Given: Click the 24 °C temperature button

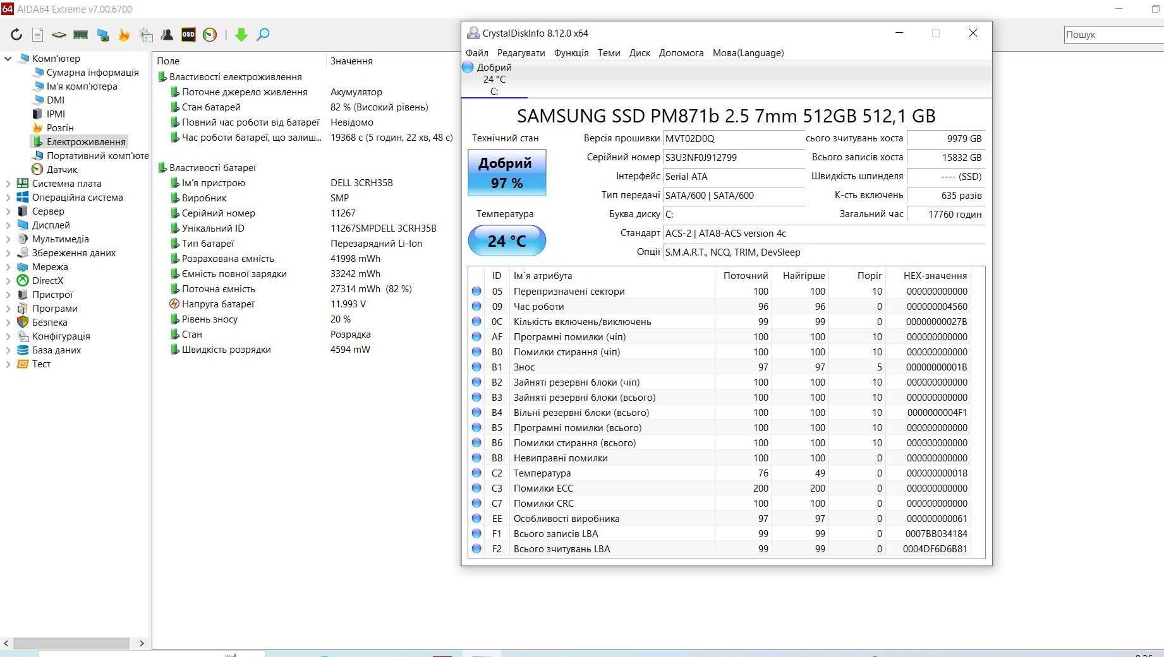Looking at the screenshot, I should click(507, 240).
